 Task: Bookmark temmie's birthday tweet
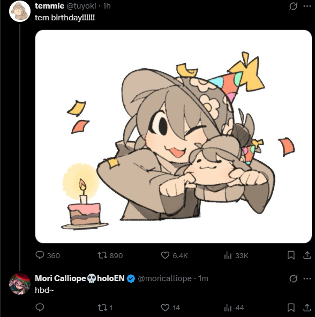tap(291, 255)
